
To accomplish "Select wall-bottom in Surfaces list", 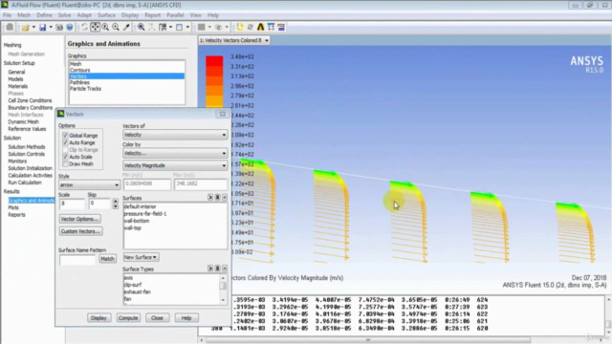I will [137, 221].
